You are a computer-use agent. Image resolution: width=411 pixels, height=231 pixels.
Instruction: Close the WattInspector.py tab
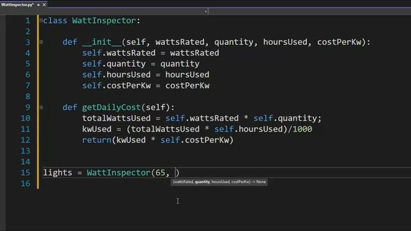[44, 4]
